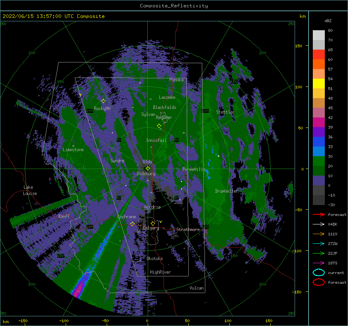Image resolution: width=348 pixels, height=326 pixels.
Task: Select the Stettler label
Action: (225, 112)
